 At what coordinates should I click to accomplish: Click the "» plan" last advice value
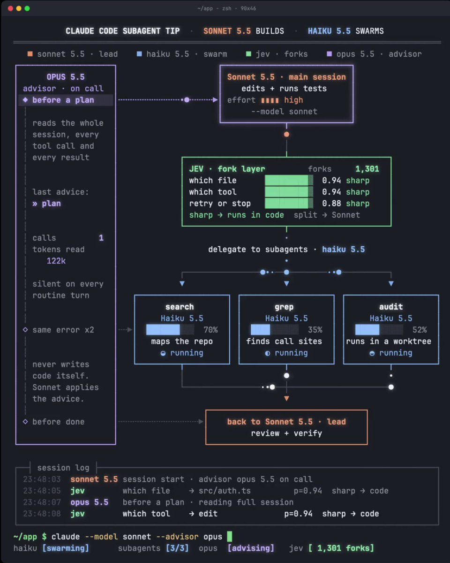(46, 204)
